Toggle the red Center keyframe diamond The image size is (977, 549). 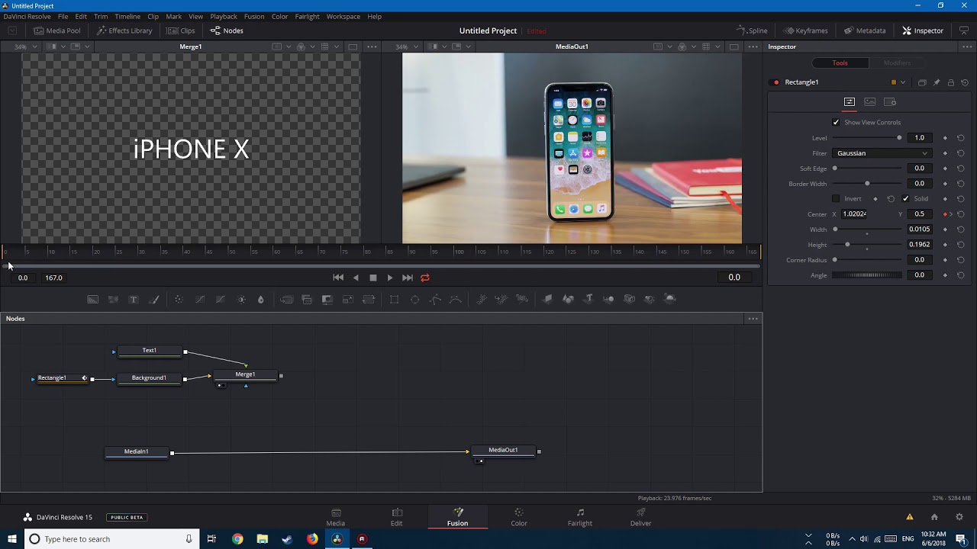(x=945, y=214)
